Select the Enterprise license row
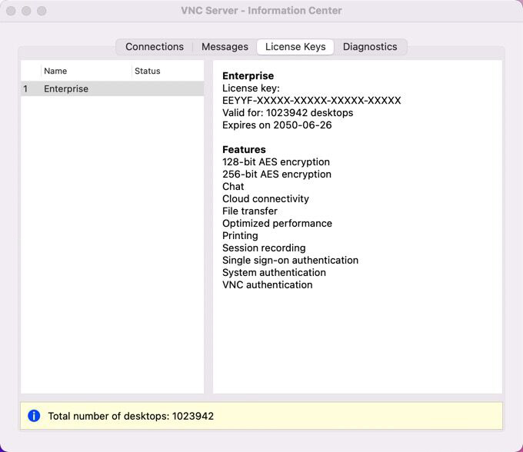Image resolution: width=523 pixels, height=452 pixels. coord(112,88)
